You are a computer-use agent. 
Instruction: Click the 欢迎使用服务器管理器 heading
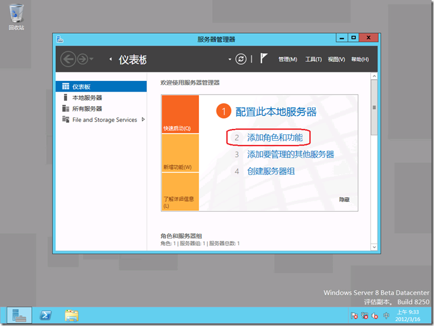point(190,83)
